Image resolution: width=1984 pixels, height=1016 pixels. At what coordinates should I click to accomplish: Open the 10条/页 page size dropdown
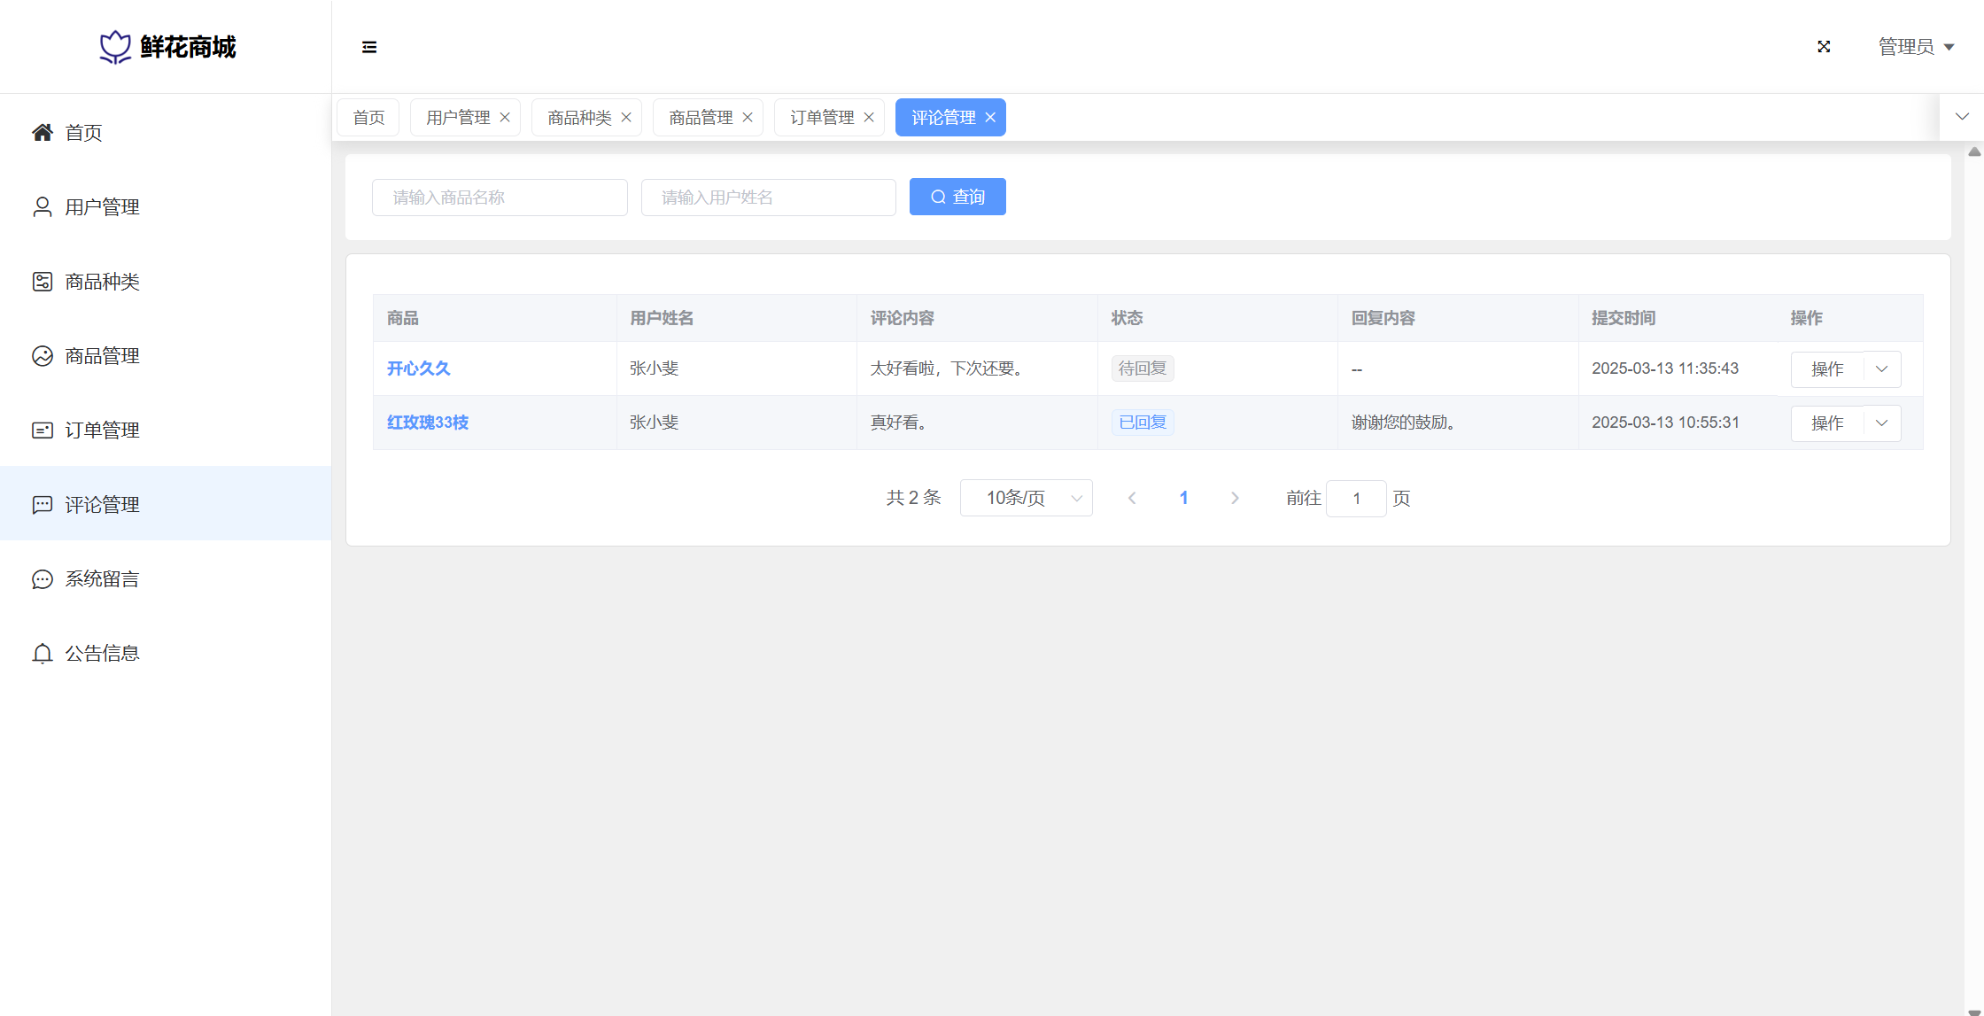pyautogui.click(x=1026, y=498)
